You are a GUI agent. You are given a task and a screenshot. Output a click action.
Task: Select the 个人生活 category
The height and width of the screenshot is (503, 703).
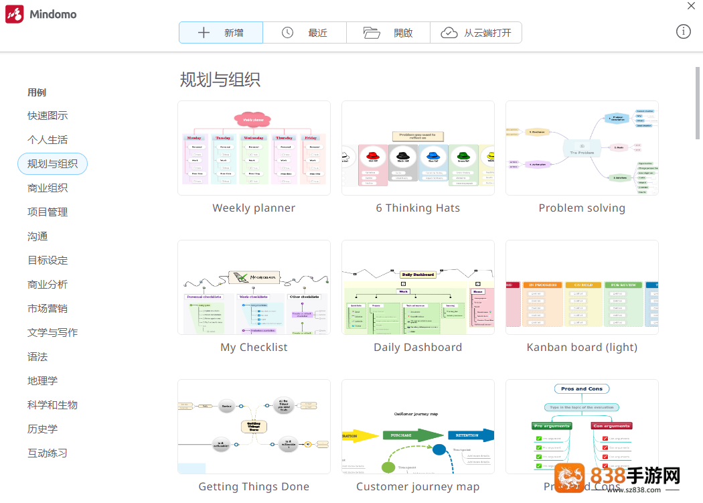48,140
